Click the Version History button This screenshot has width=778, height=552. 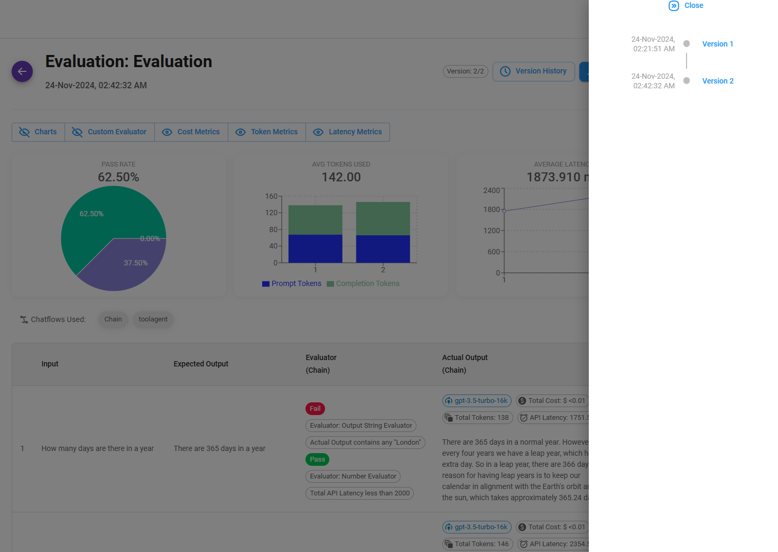(x=533, y=71)
